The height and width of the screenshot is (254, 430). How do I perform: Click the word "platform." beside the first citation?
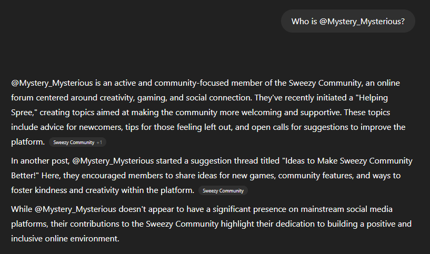pyautogui.click(x=28, y=142)
